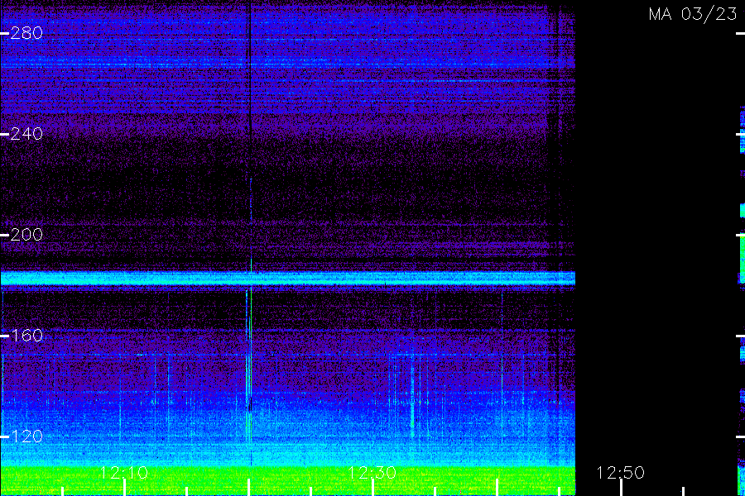
Task: Click the 12:10 time label
Action: coord(124,473)
